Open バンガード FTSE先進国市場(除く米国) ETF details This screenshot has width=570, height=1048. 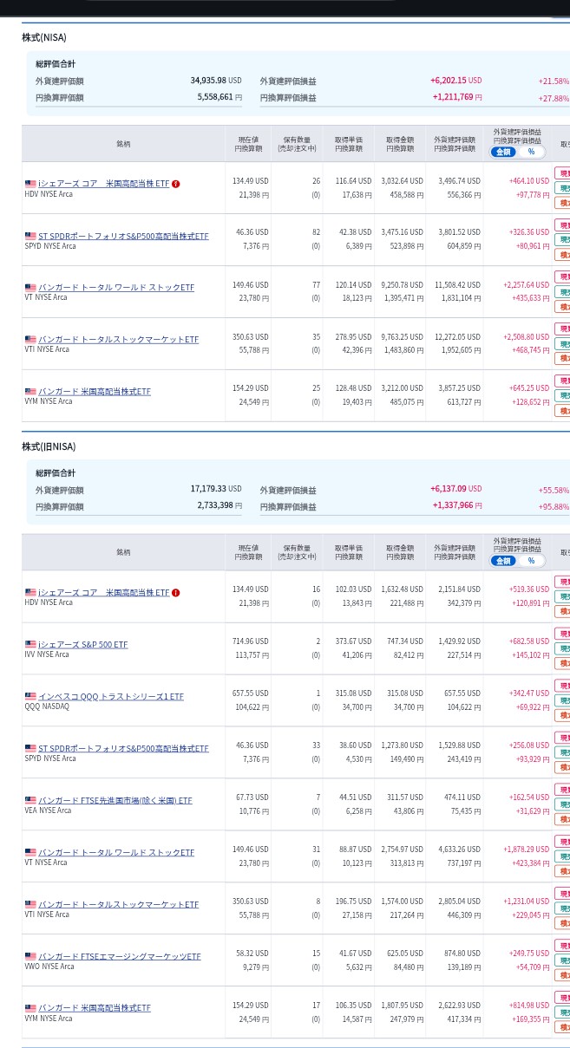pos(115,800)
